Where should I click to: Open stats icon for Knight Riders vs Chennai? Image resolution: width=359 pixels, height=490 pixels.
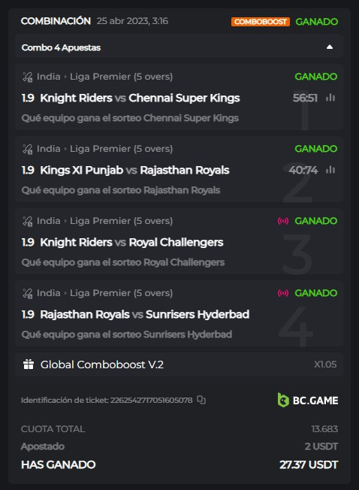point(330,98)
